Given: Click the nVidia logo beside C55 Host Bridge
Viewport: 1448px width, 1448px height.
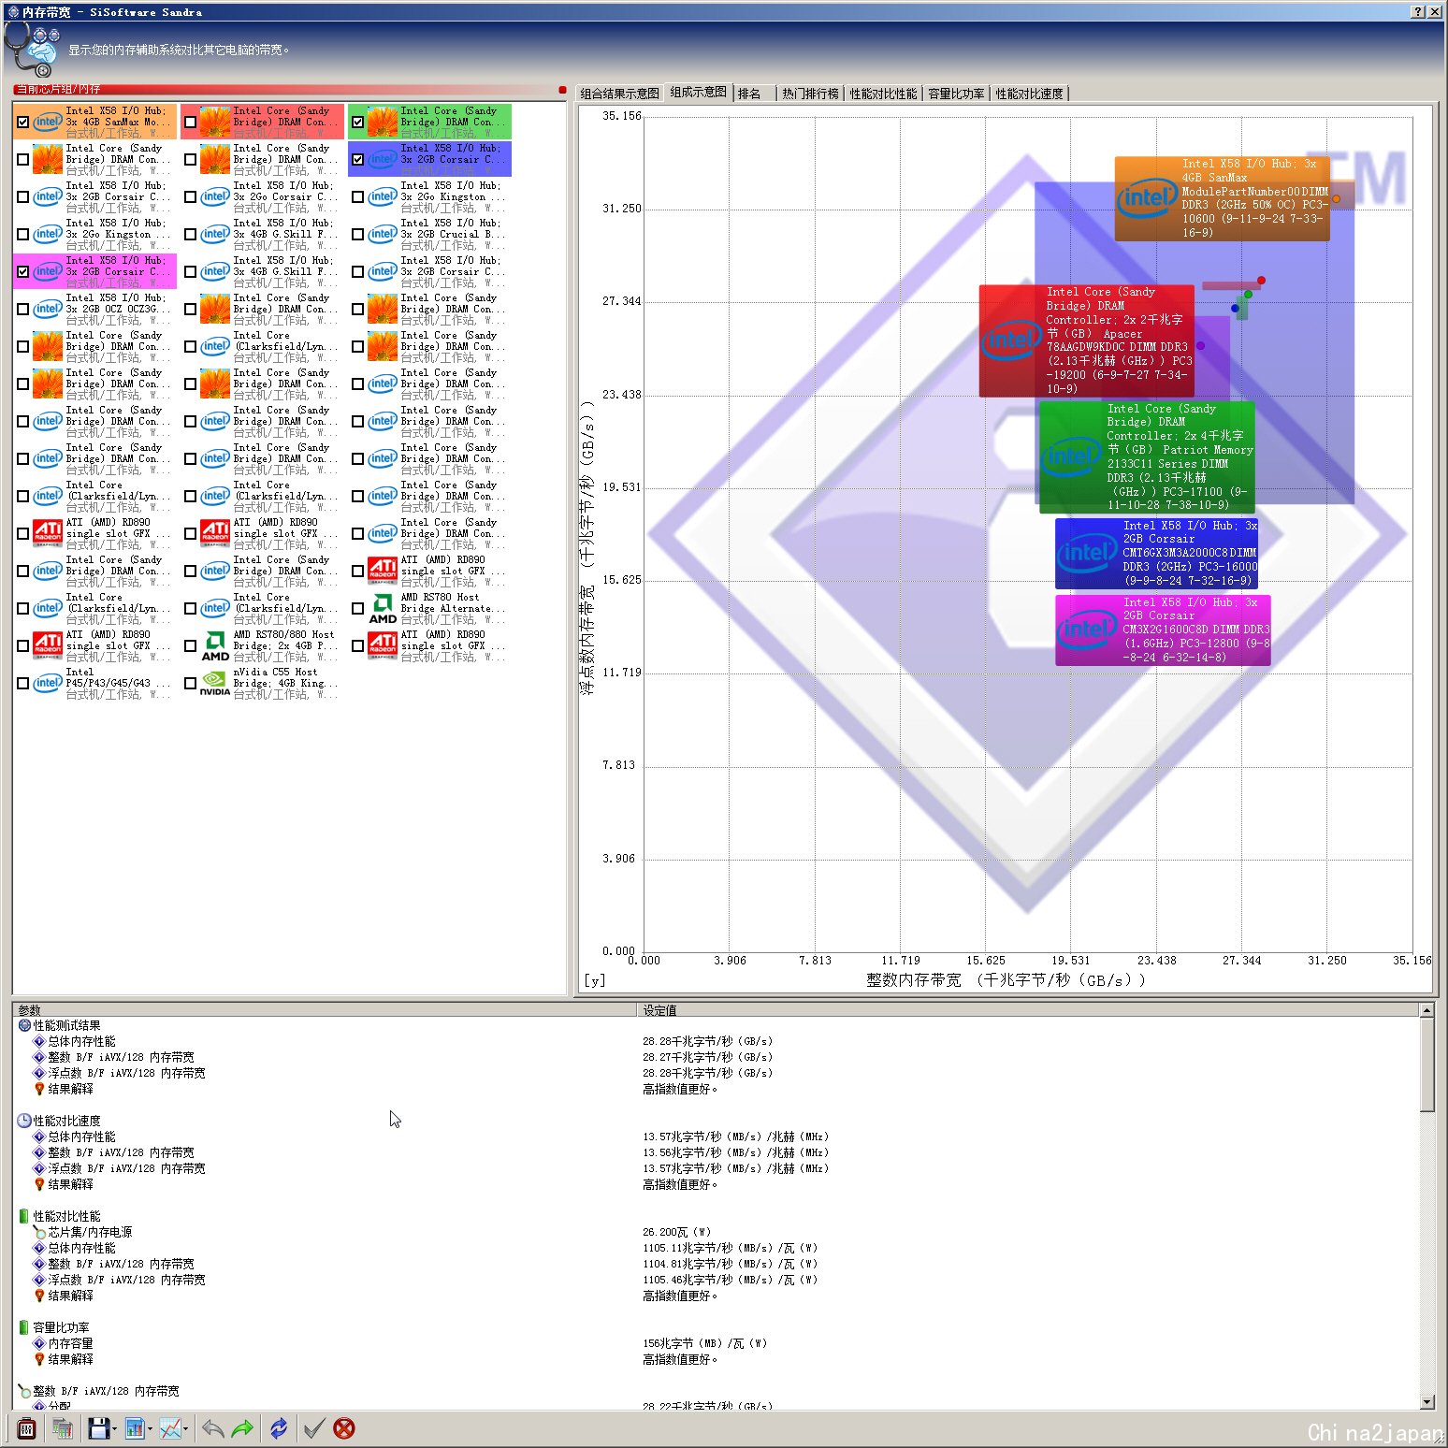Looking at the screenshot, I should 215,683.
